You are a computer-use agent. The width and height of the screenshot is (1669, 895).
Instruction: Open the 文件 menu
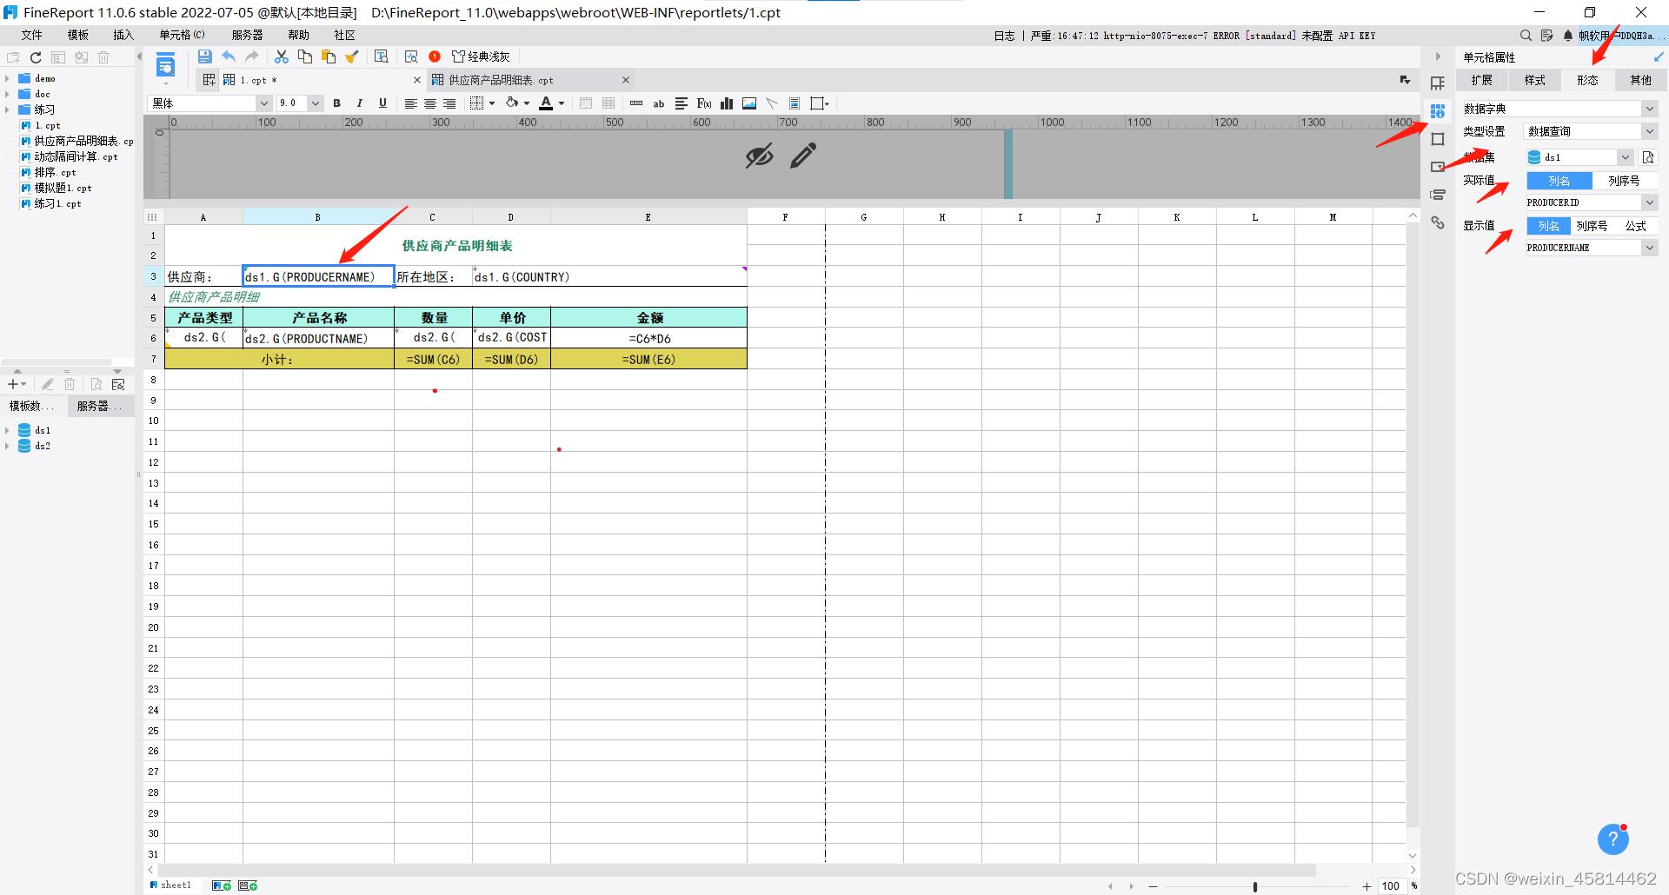click(32, 35)
